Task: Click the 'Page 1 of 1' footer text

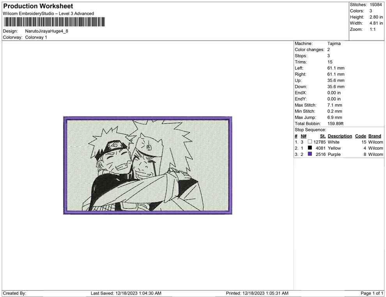Action: [x=372, y=293]
